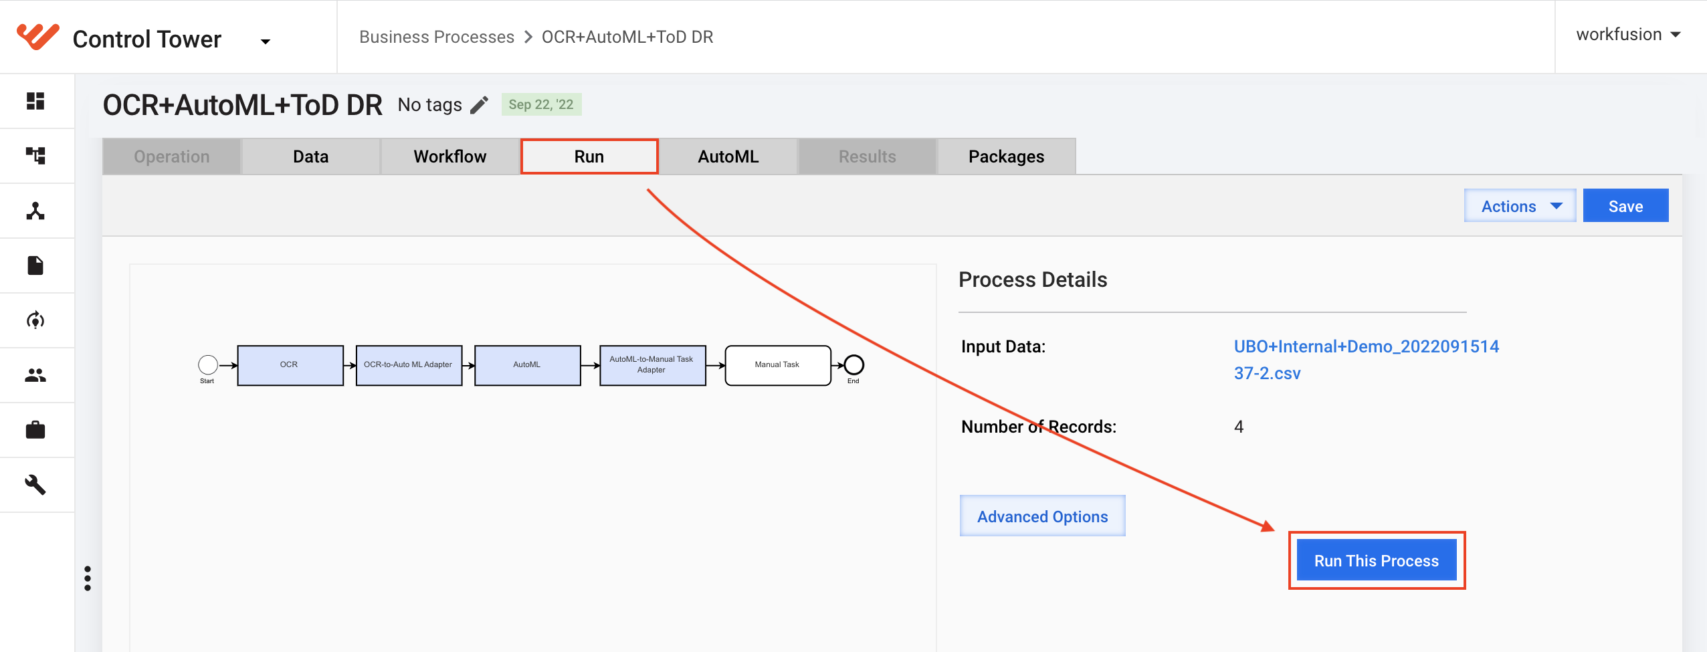Open the business processes tree icon

pos(35,156)
